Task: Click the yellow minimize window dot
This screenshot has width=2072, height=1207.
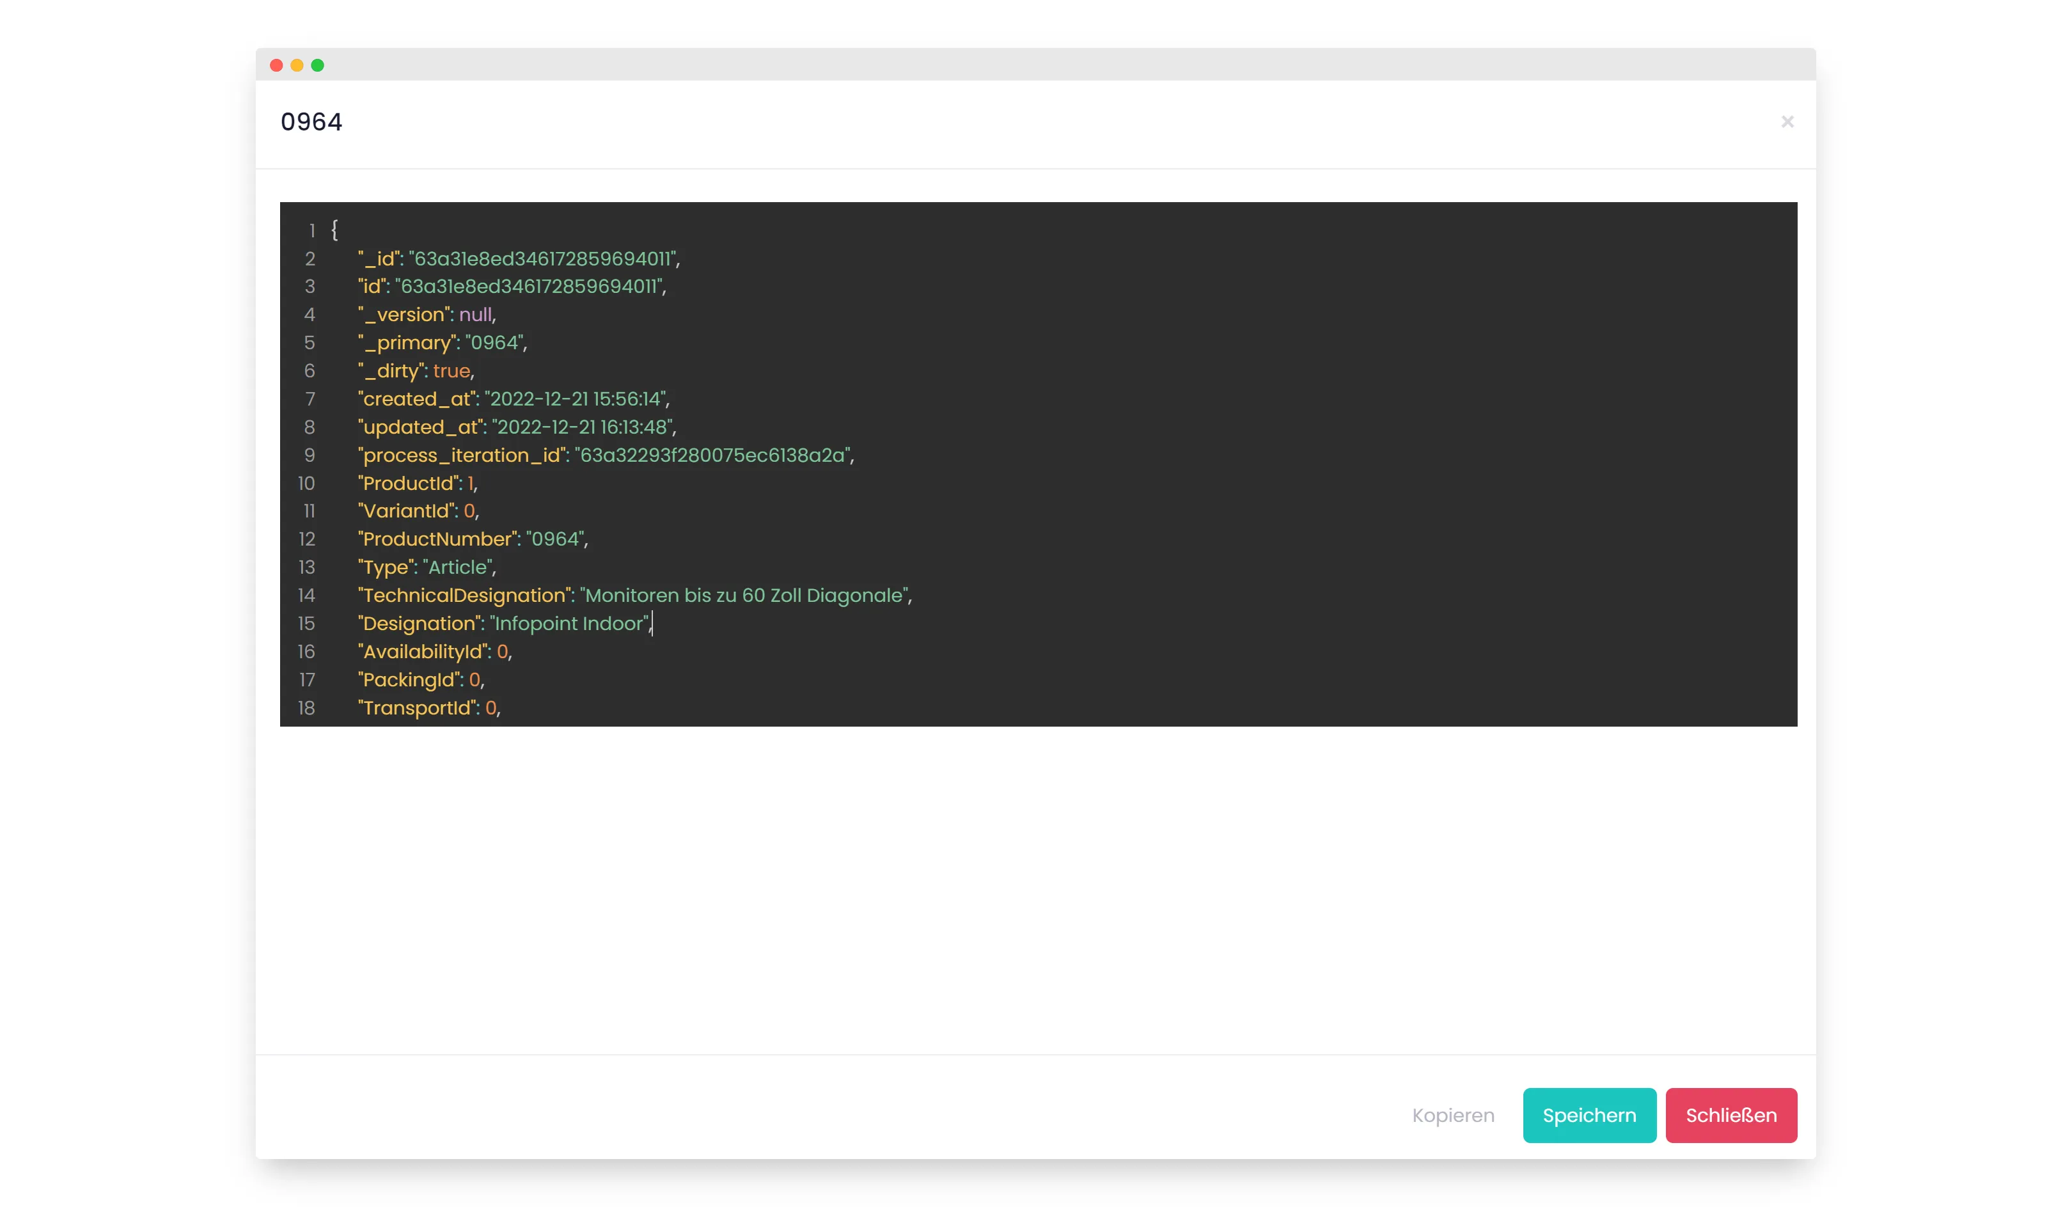Action: (297, 65)
